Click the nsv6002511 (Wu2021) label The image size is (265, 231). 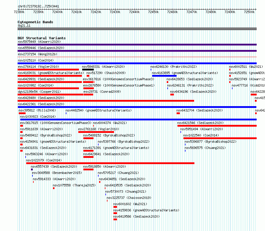click(246, 67)
